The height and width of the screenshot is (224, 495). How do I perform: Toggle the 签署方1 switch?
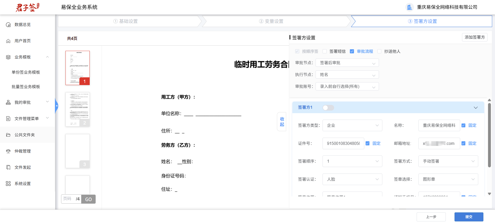(x=328, y=108)
